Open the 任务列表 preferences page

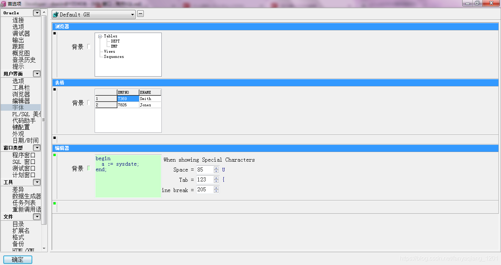click(24, 203)
